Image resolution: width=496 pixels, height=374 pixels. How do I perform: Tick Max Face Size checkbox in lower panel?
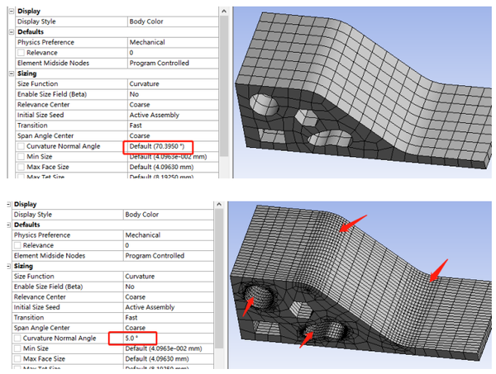click(x=17, y=359)
